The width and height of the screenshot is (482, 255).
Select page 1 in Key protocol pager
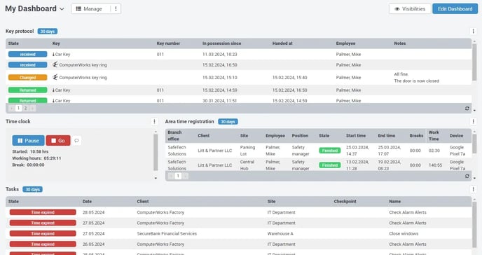click(18, 108)
